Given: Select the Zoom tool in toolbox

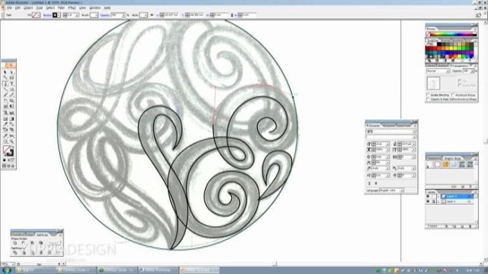Looking at the screenshot, I should pos(12,141).
